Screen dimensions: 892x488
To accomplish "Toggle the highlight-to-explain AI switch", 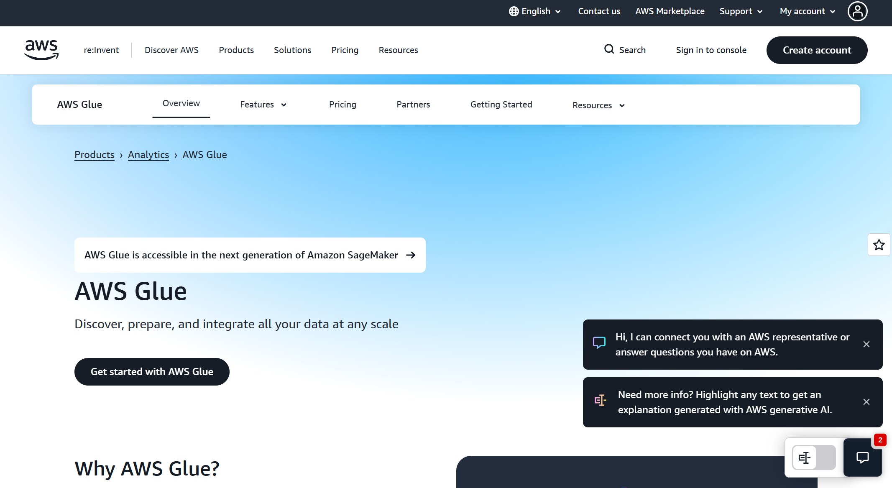I will (813, 457).
